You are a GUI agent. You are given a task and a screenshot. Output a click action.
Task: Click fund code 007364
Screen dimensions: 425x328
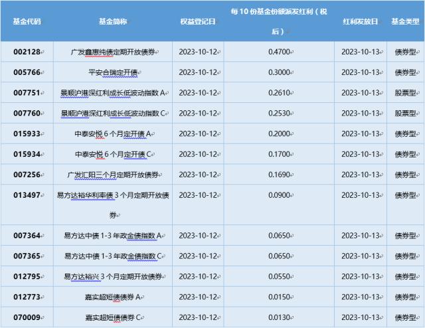coord(27,235)
